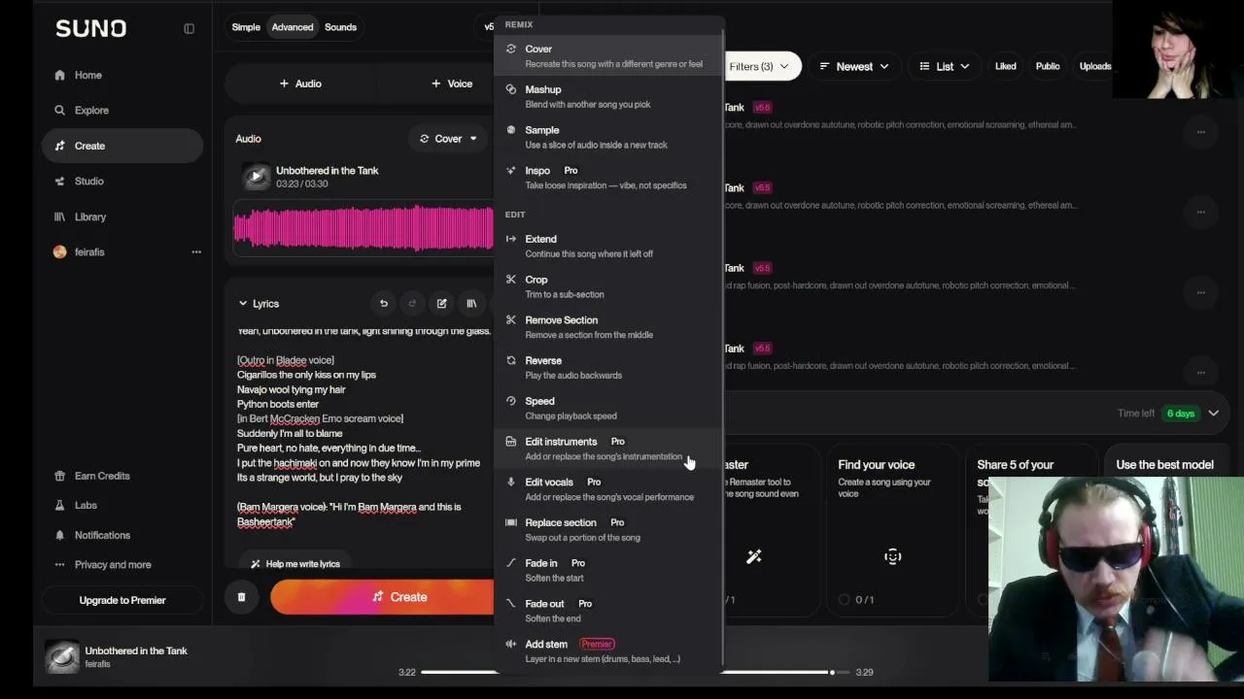This screenshot has height=699, width=1244.
Task: Collapse the Lyrics section chevron
Action: (x=243, y=304)
